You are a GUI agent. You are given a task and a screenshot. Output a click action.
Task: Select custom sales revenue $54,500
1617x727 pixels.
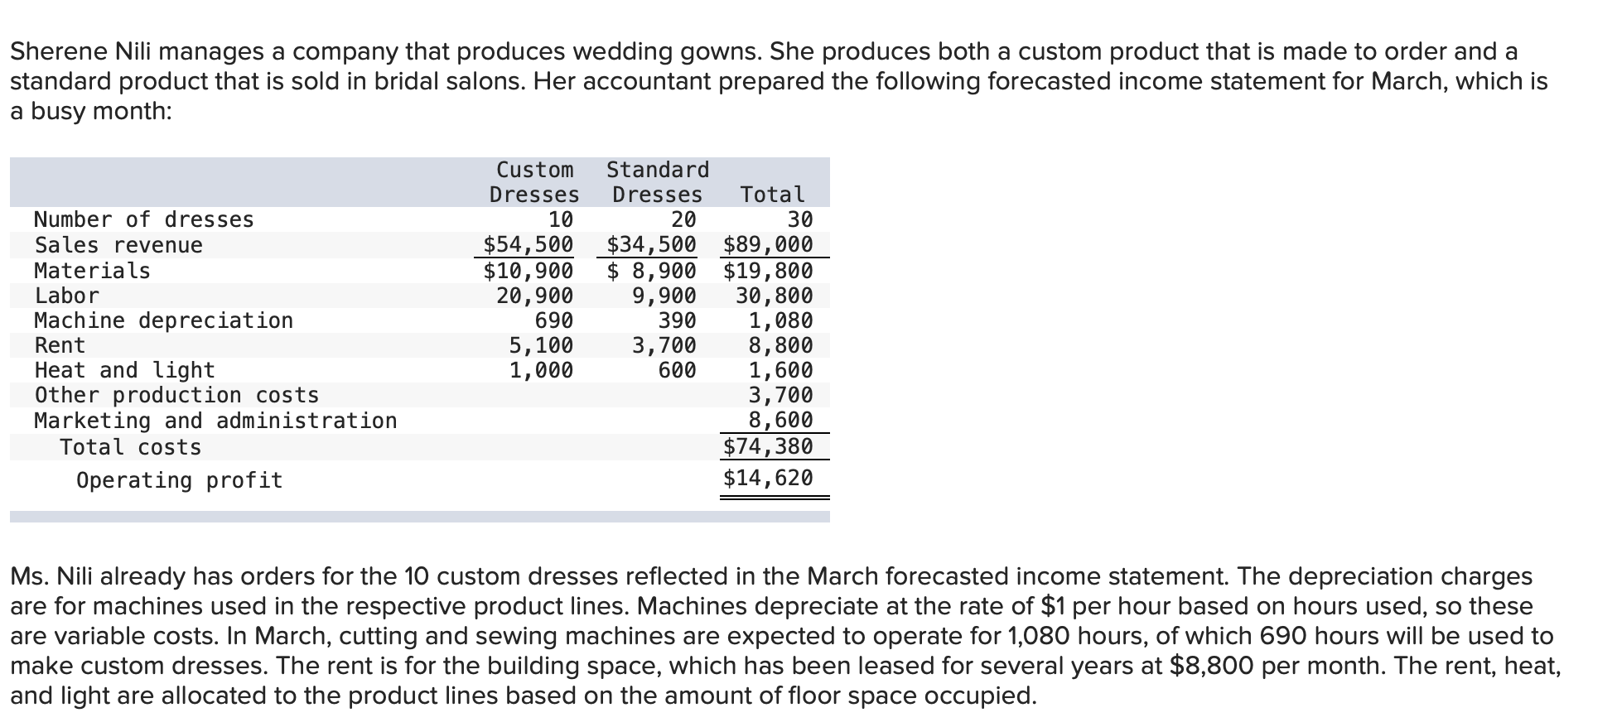(x=528, y=245)
